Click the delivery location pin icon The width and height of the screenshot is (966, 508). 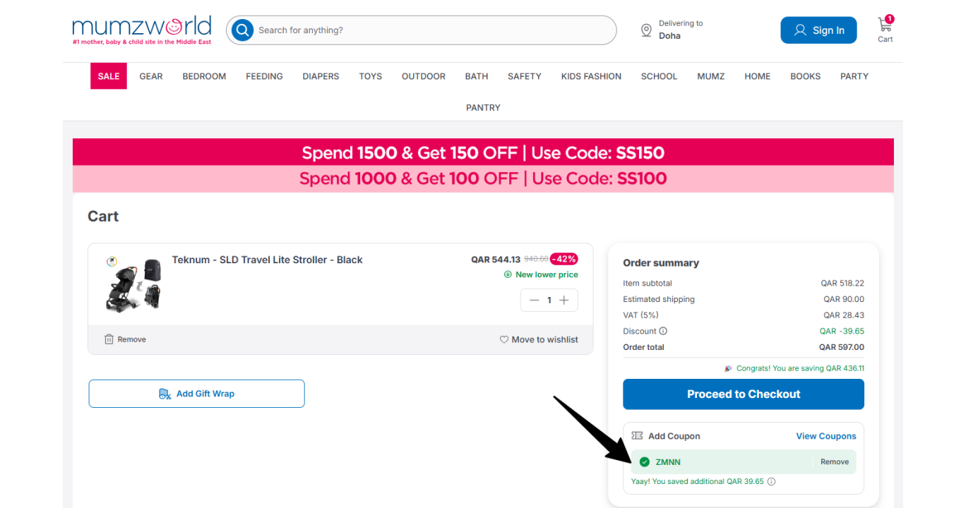646,30
